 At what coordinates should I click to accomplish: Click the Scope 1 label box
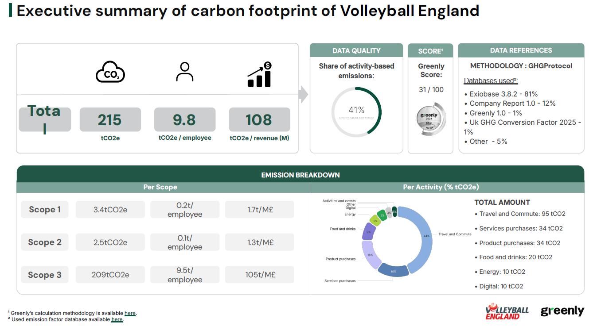click(x=45, y=209)
